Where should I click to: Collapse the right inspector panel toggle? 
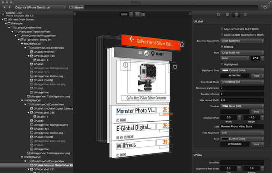(190, 14)
